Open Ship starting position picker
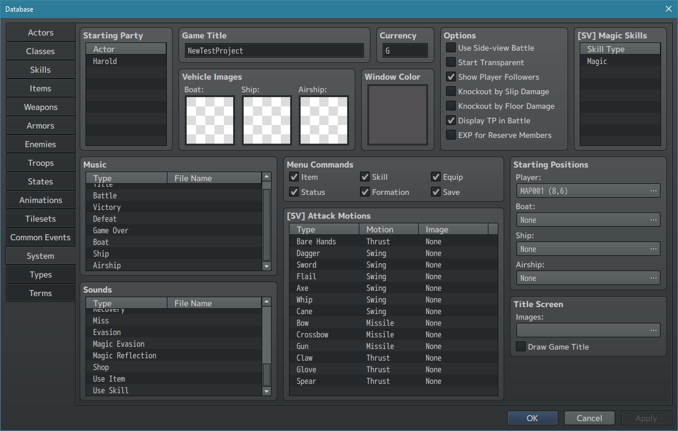 (588, 249)
